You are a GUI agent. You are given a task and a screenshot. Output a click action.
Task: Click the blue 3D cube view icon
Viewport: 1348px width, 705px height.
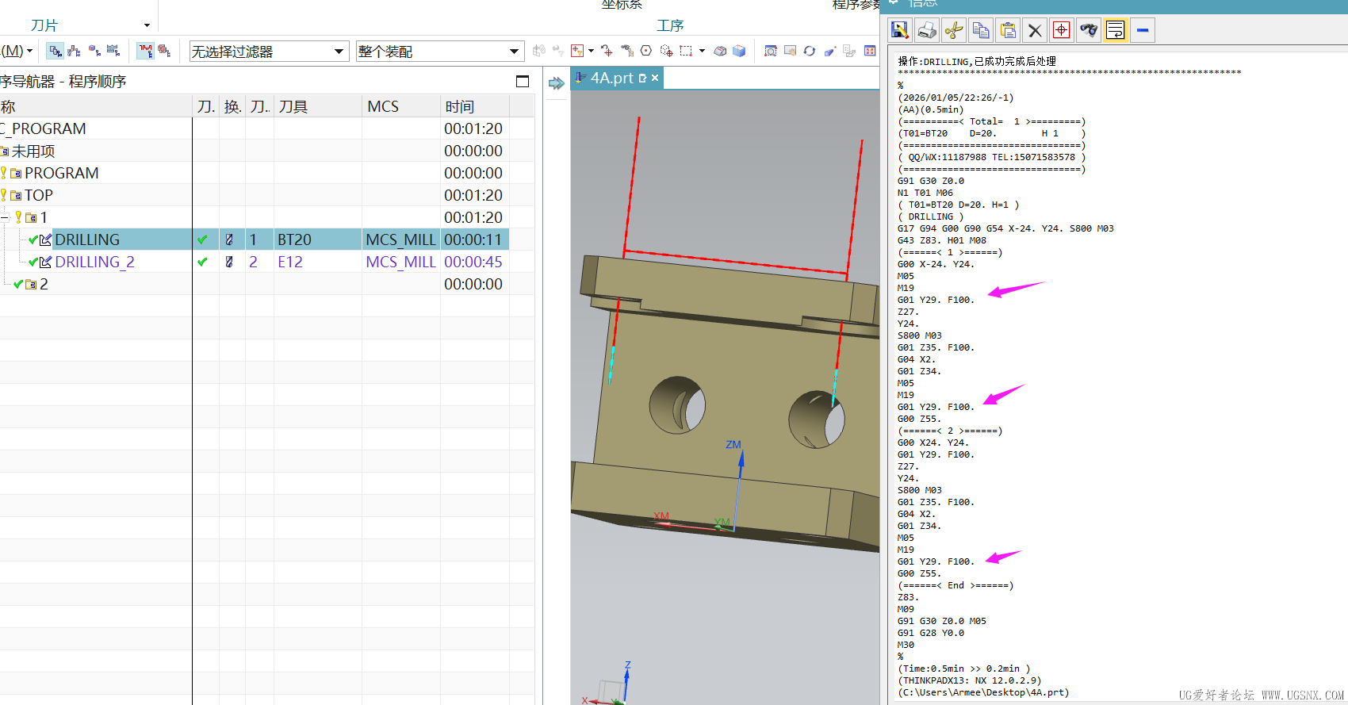(739, 51)
